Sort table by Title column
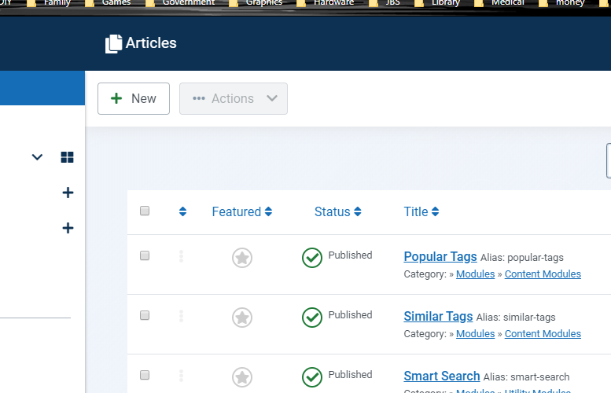Image resolution: width=611 pixels, height=393 pixels. pyautogui.click(x=421, y=211)
